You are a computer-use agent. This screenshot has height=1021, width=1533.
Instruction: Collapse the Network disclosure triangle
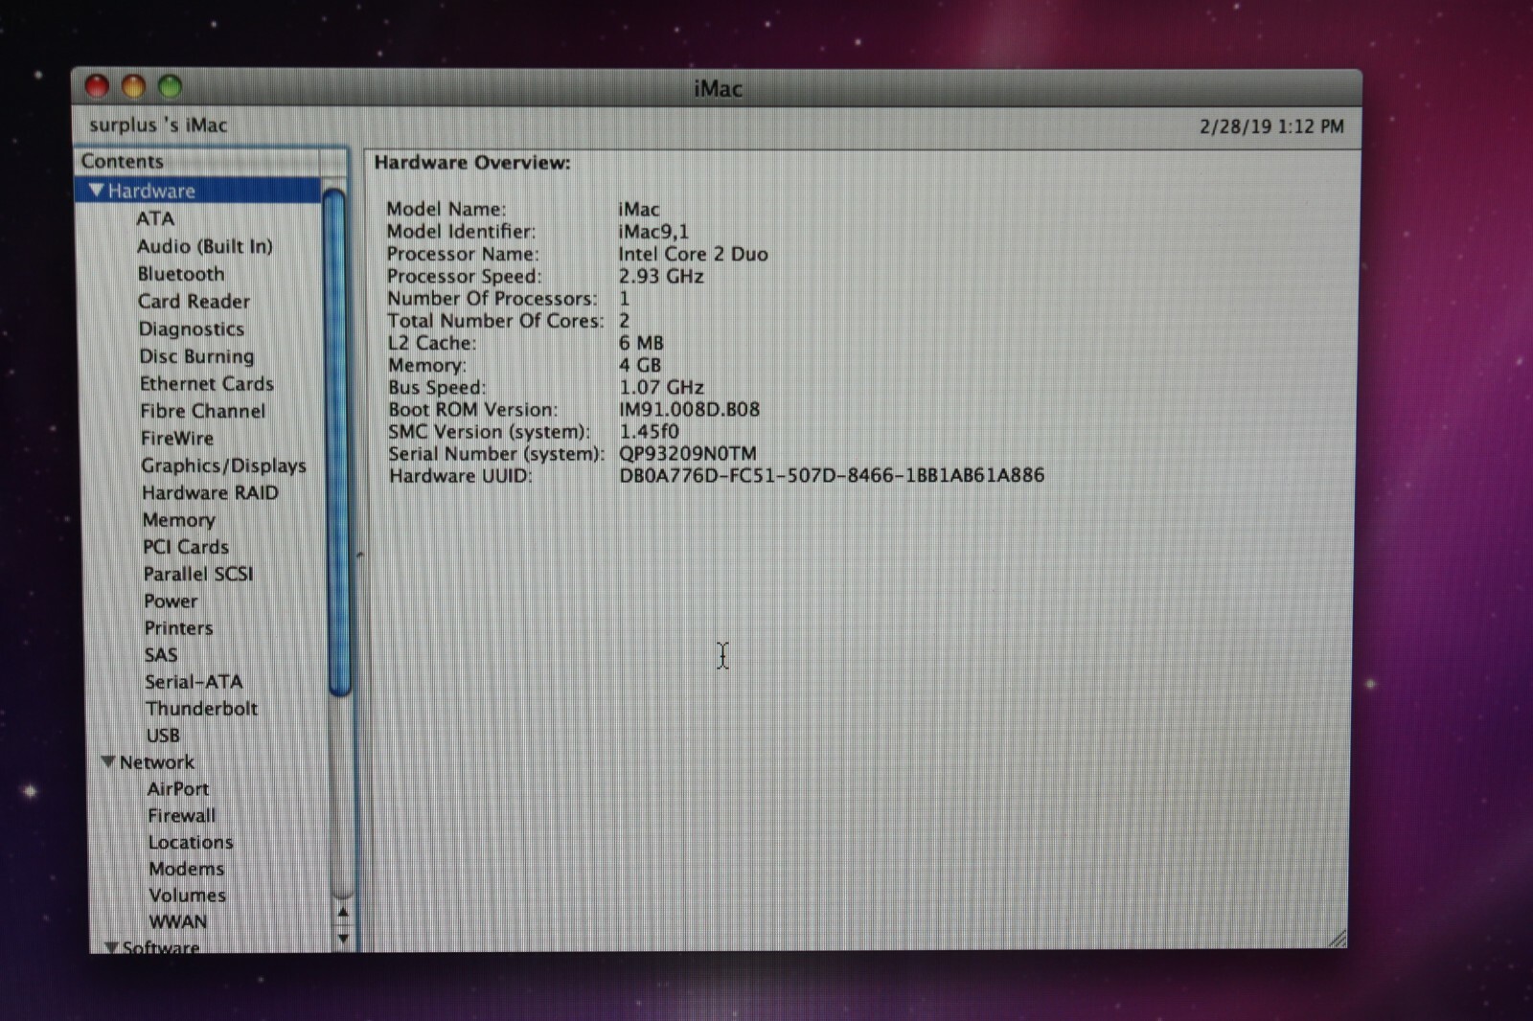point(108,762)
